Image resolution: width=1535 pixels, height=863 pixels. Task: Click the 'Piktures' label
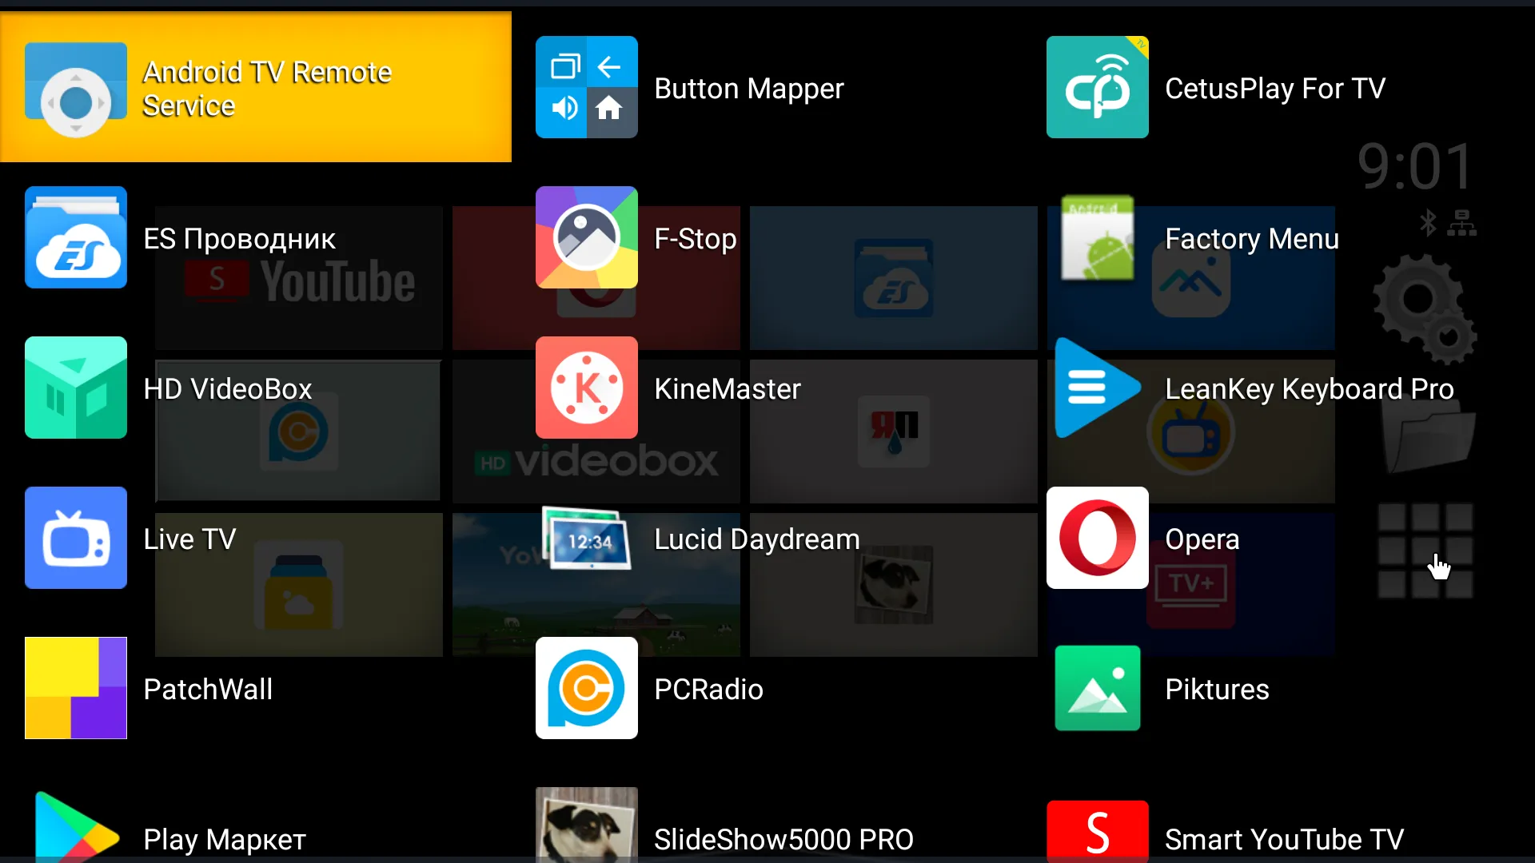tap(1217, 690)
